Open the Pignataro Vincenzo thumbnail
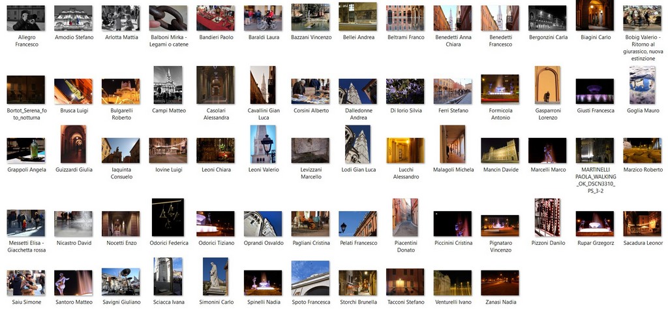The width and height of the screenshot is (668, 309). (x=500, y=225)
